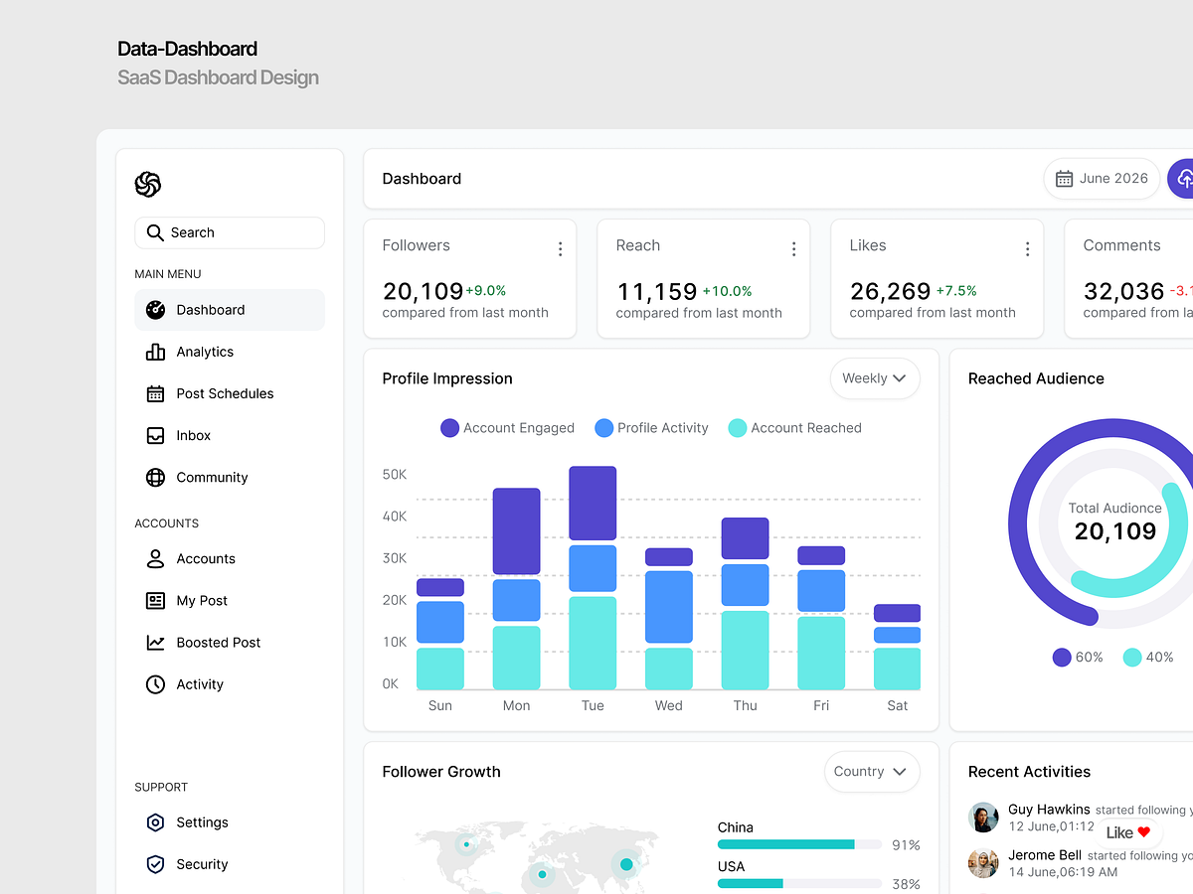Expand the Country dropdown in Follower Growth

point(871,772)
